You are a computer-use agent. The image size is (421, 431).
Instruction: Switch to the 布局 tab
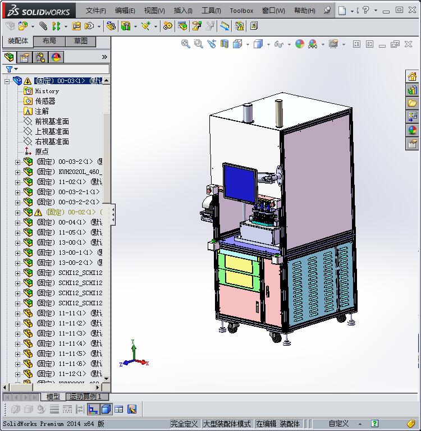(x=49, y=41)
